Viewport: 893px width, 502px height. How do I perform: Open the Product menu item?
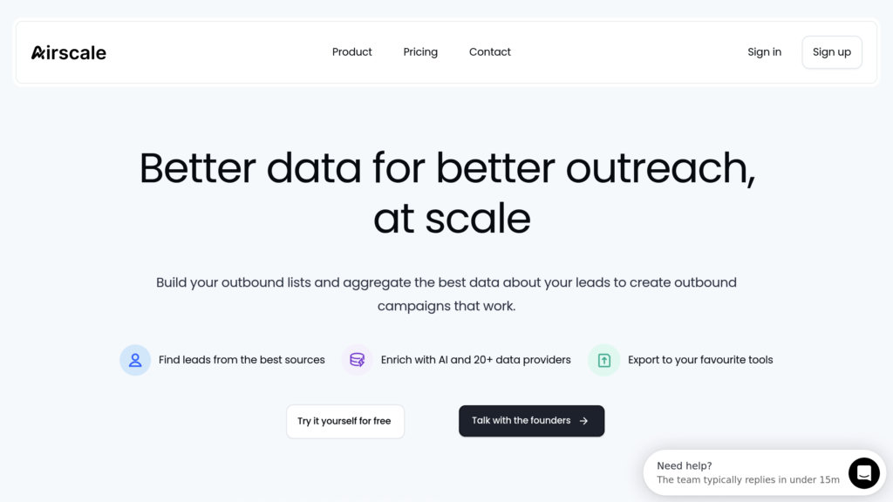352,52
